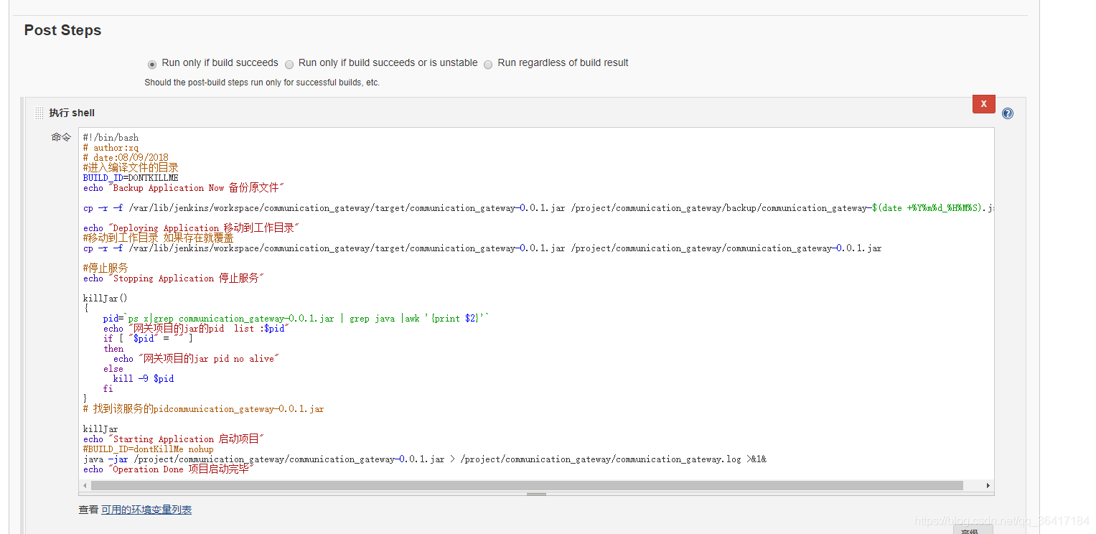Click the '# date:08/09/2018' comment line
The height and width of the screenshot is (534, 1096).
(x=126, y=158)
